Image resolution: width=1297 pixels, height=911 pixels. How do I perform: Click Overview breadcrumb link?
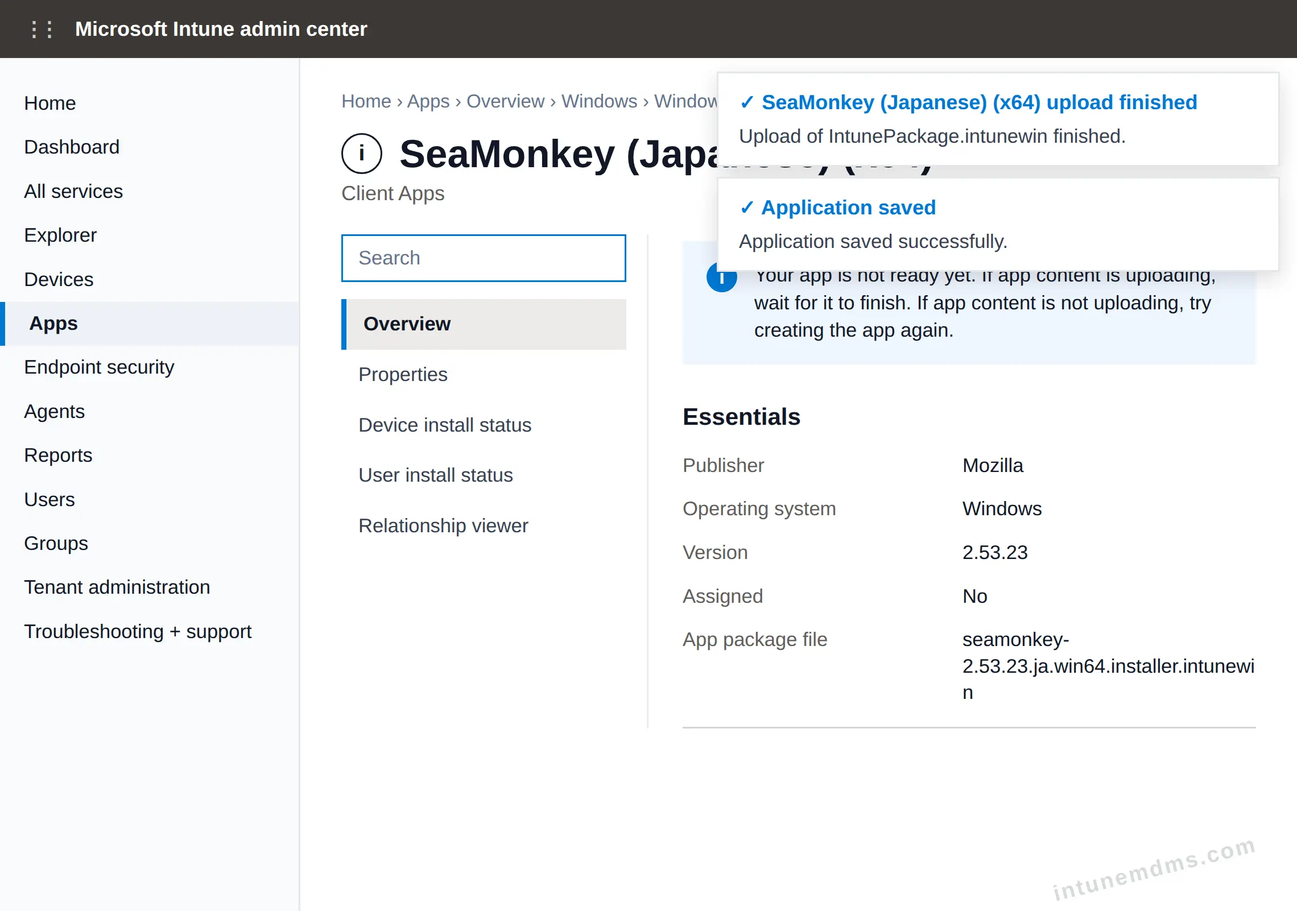(x=505, y=101)
